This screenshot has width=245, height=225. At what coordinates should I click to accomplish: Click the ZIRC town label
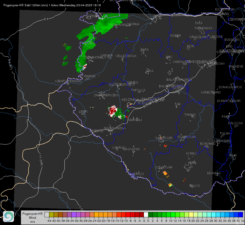pos(169,57)
